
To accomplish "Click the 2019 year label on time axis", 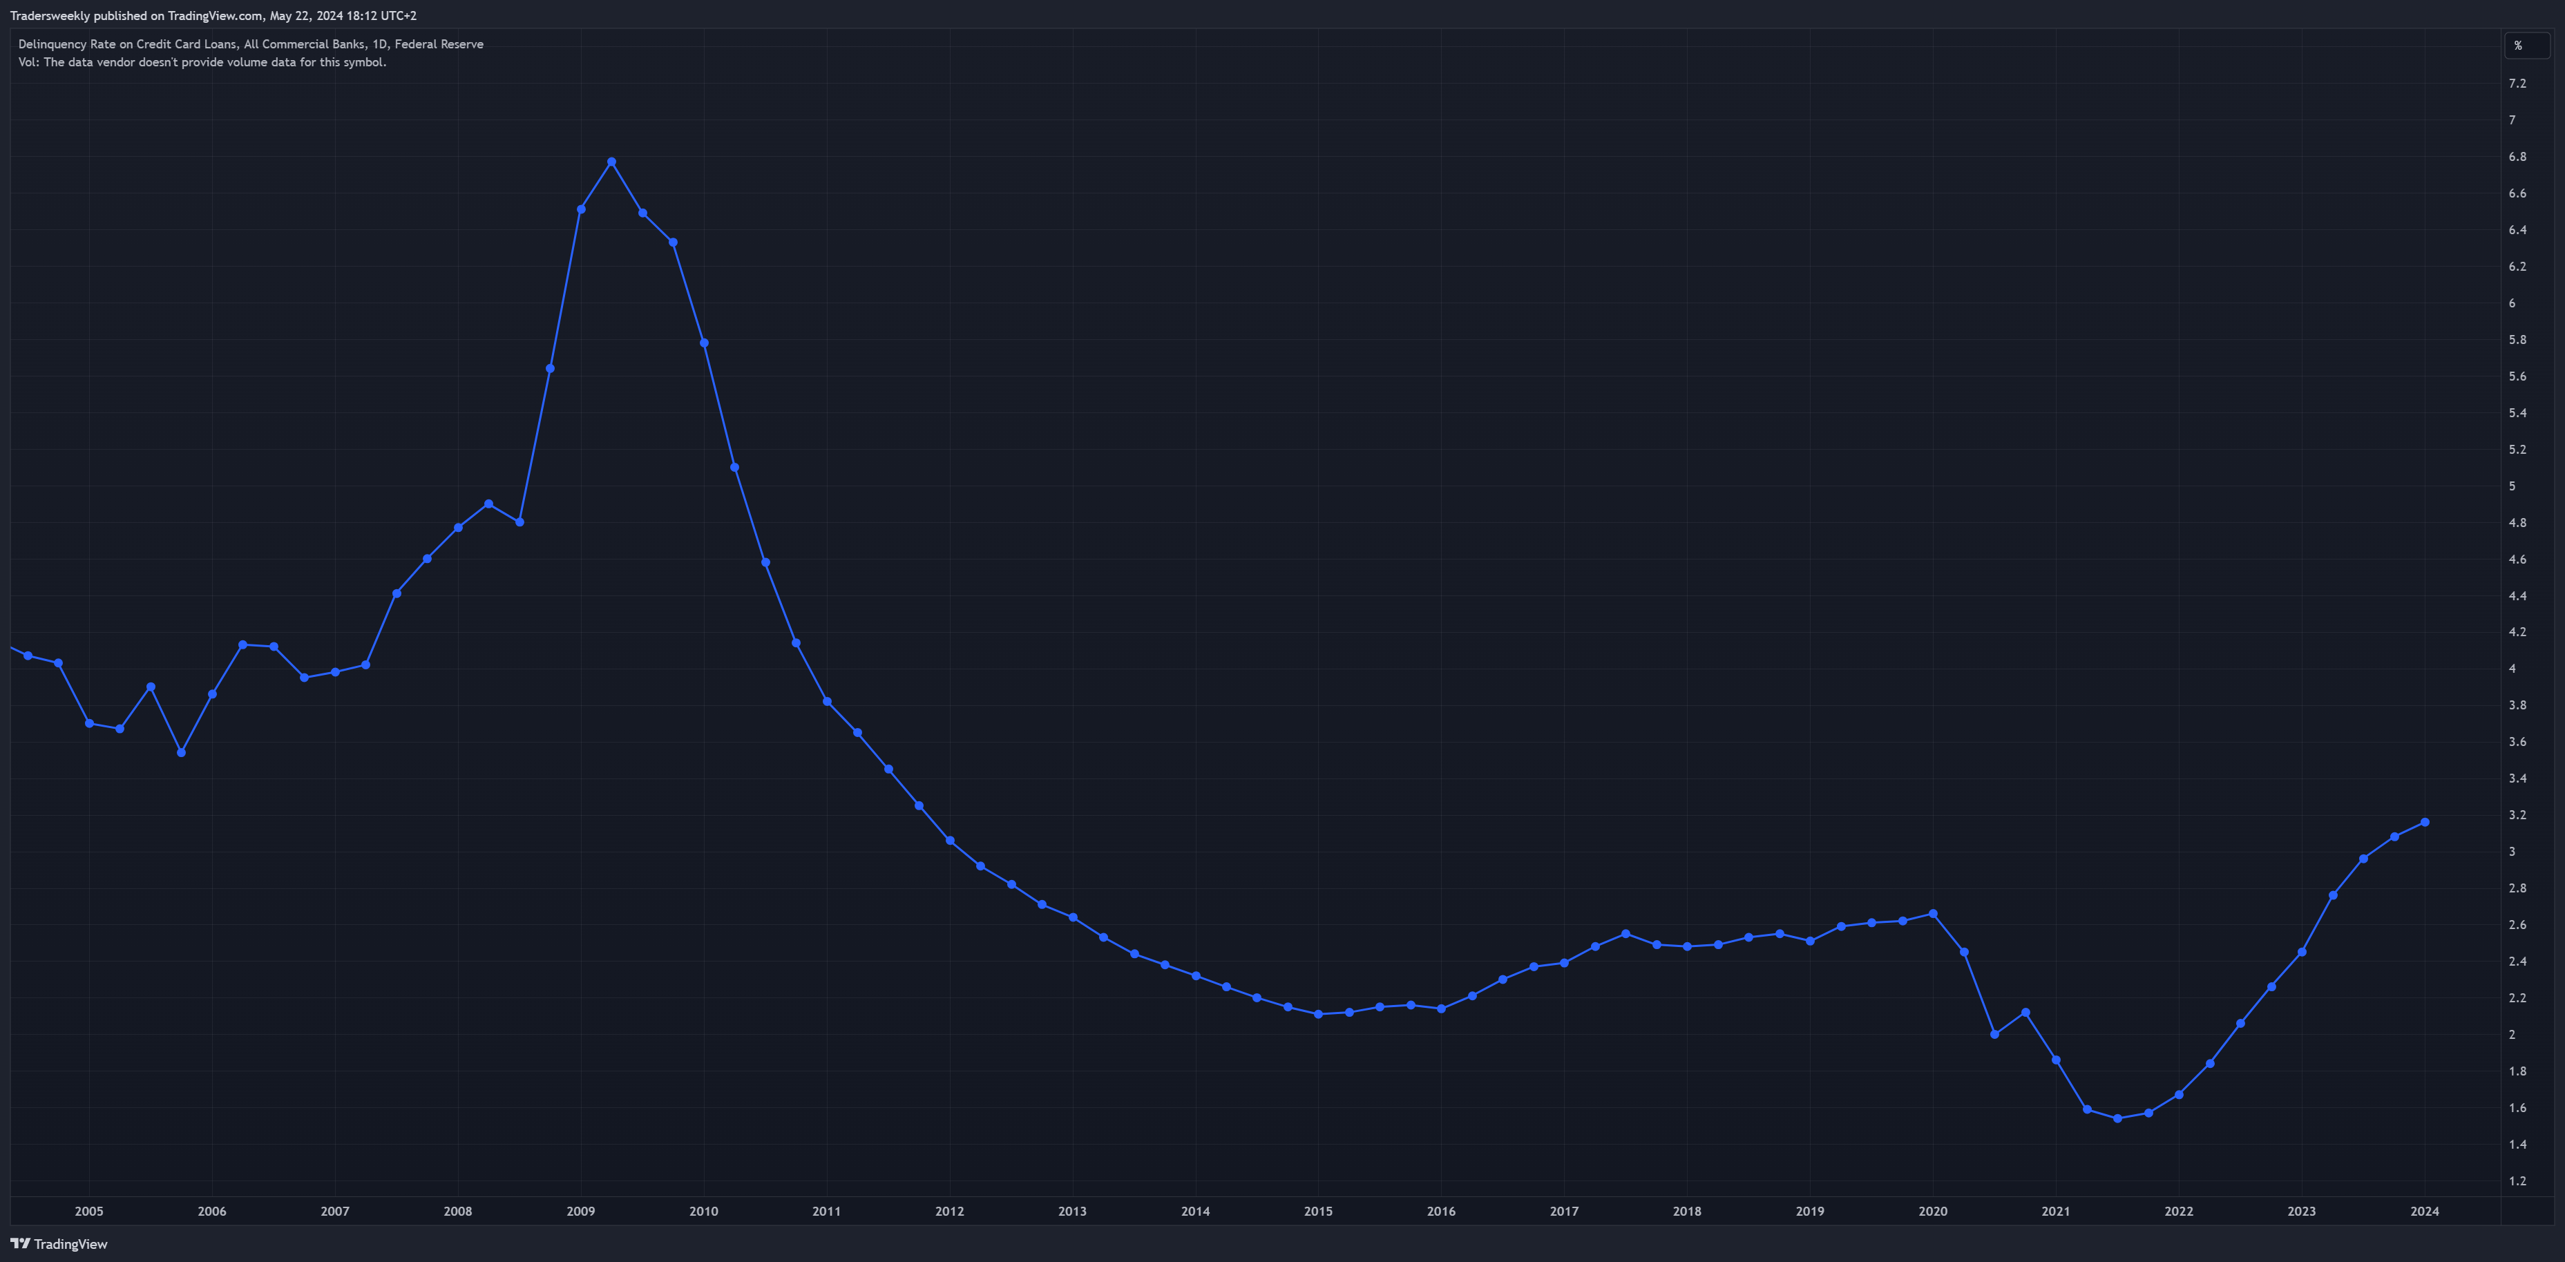I will tap(1810, 1212).
